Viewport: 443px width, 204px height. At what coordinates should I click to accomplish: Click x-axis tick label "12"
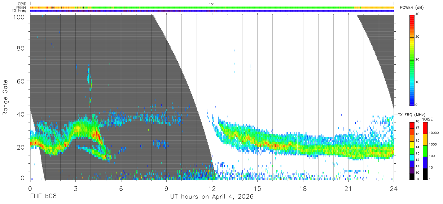[x=212, y=189]
